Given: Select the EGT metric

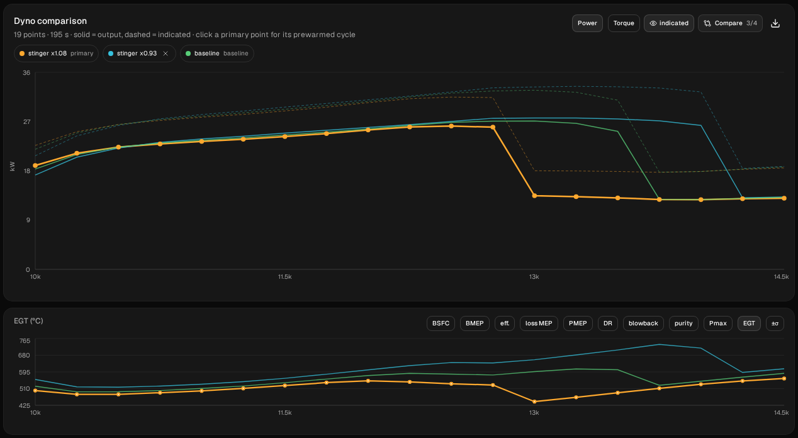Looking at the screenshot, I should [749, 323].
